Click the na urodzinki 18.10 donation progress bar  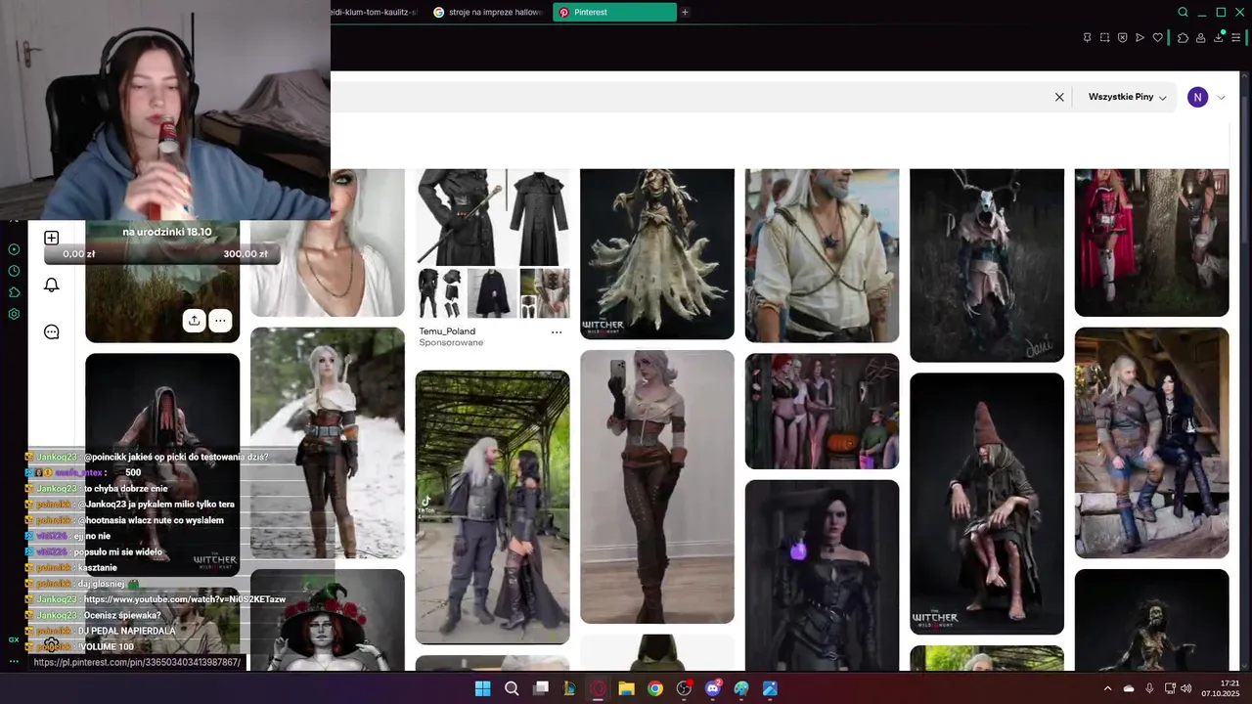pyautogui.click(x=162, y=253)
